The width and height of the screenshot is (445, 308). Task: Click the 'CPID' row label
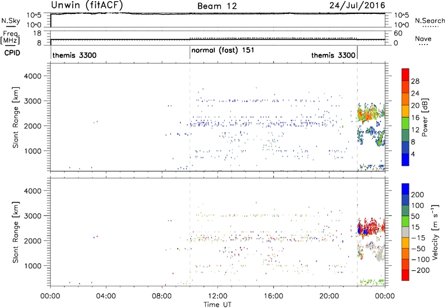(12, 53)
